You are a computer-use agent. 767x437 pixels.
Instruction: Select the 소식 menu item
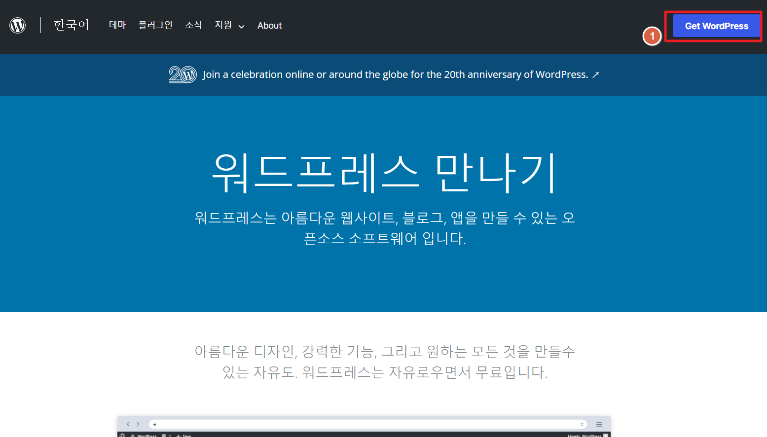coord(193,25)
